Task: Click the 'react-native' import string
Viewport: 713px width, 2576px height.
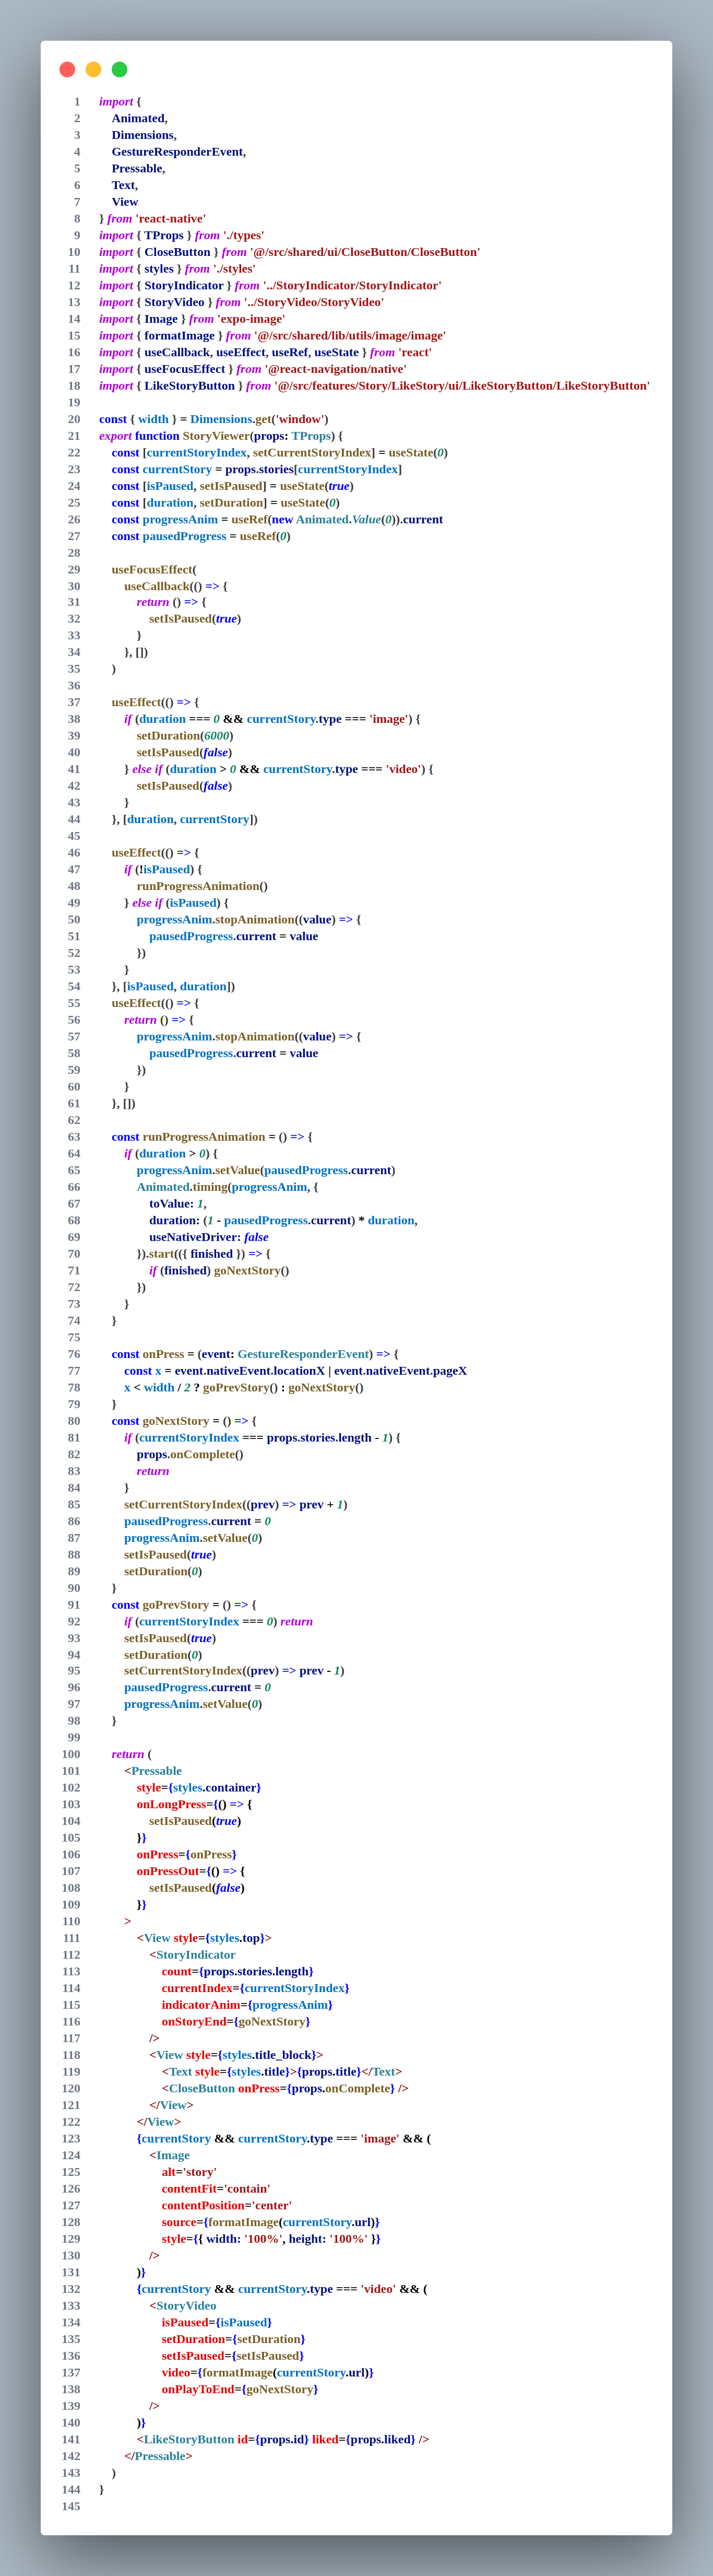Action: point(170,219)
